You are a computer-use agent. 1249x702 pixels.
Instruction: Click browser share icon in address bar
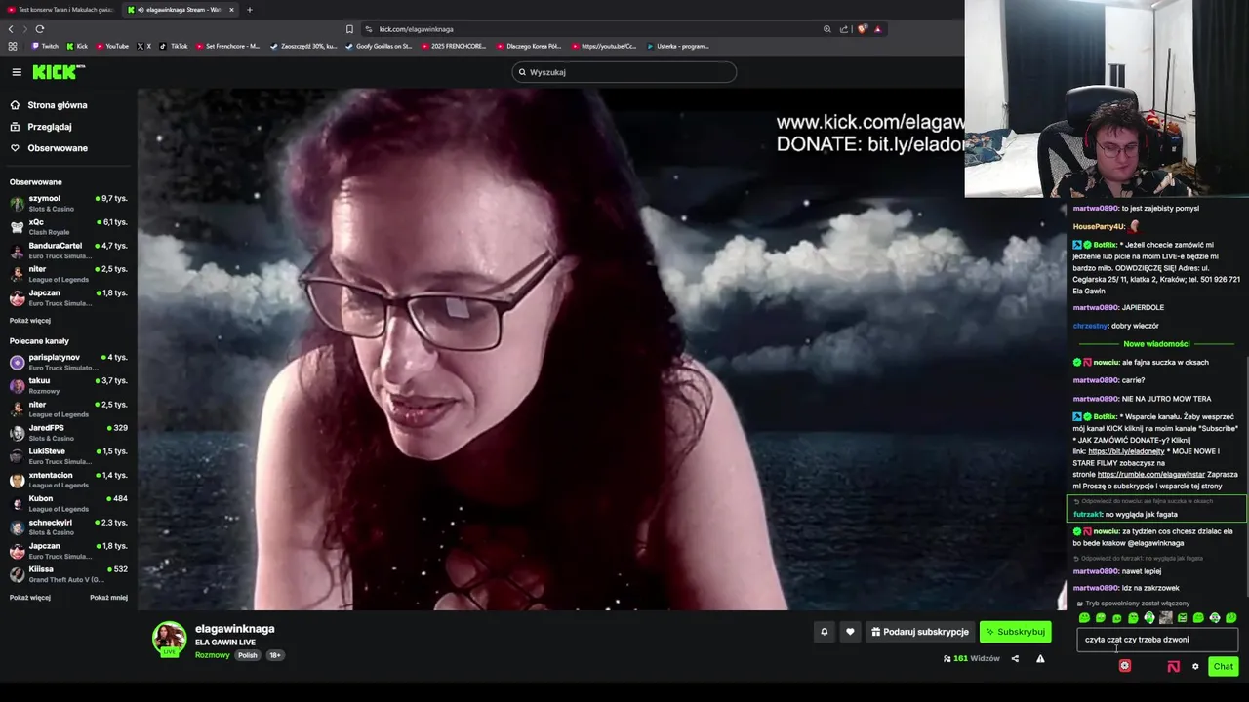(844, 29)
